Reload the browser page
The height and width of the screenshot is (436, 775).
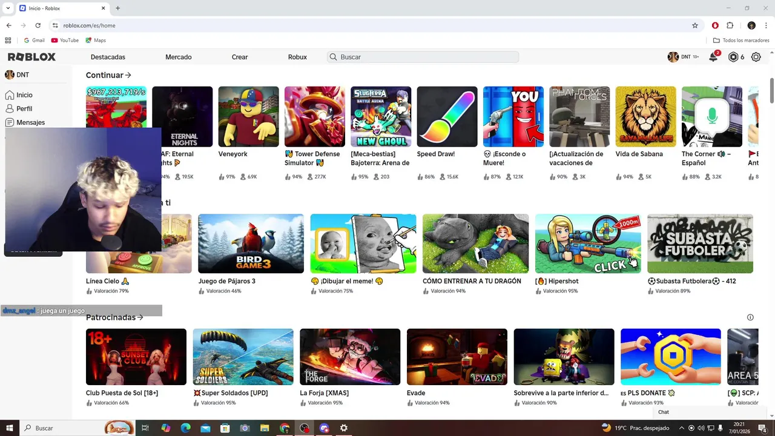(x=38, y=25)
